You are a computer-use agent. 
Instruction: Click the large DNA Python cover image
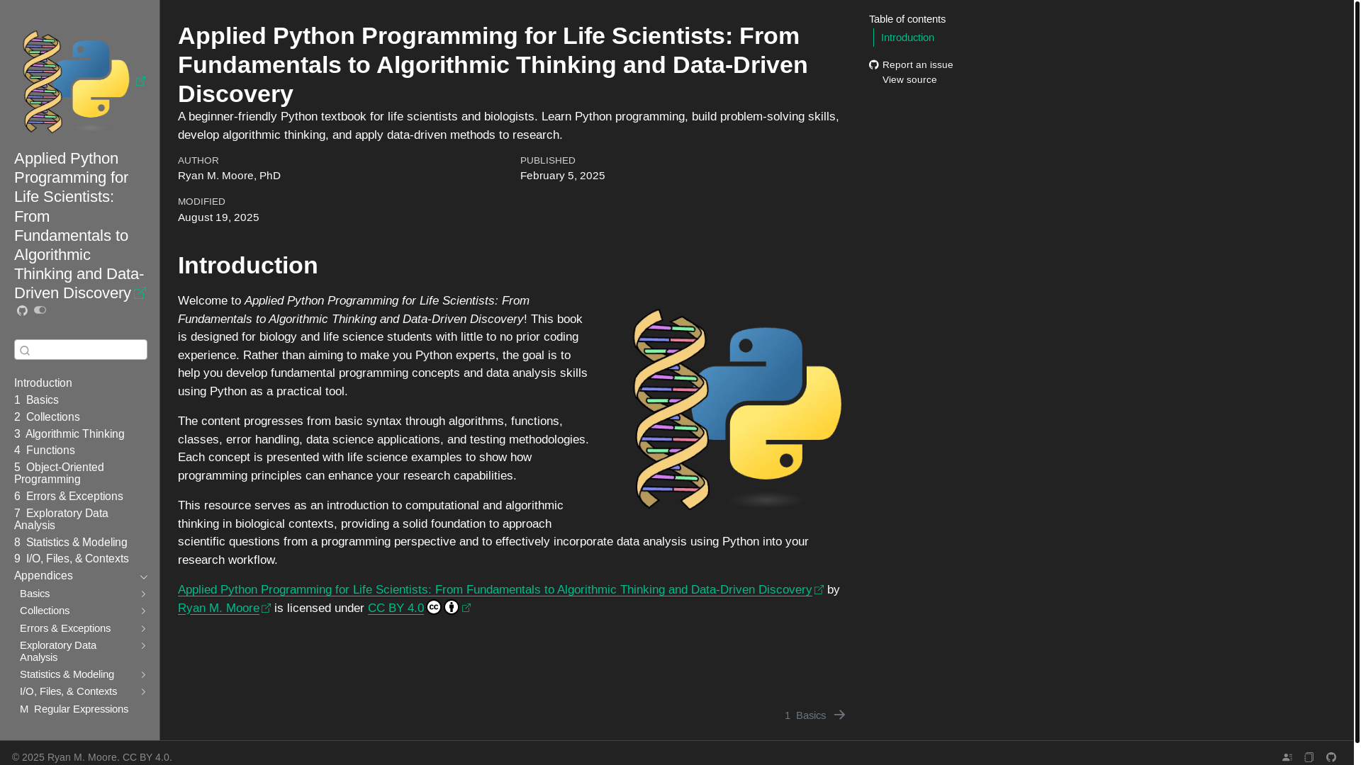[x=736, y=409]
